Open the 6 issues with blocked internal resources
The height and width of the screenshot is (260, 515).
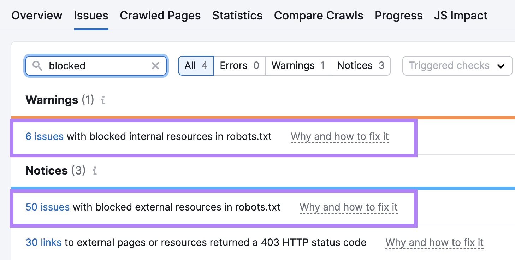(45, 136)
